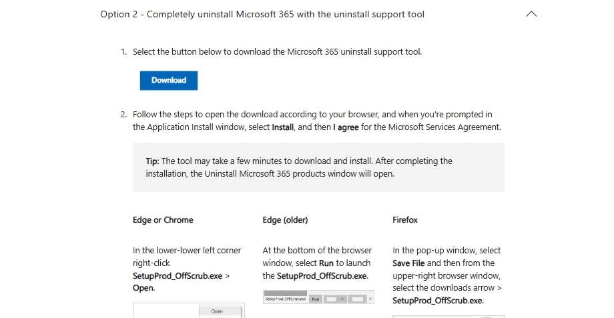Collapse the Option 2 section chevron

[531, 14]
